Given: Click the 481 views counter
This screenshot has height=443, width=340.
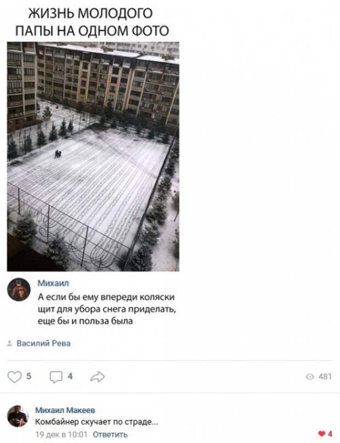Looking at the screenshot, I should [x=325, y=377].
